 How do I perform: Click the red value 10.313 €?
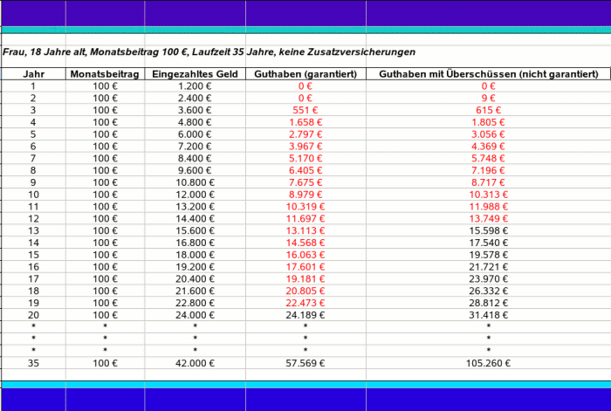pos(488,195)
